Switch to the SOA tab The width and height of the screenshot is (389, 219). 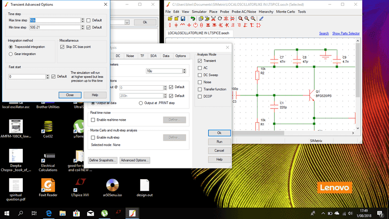(x=153, y=56)
